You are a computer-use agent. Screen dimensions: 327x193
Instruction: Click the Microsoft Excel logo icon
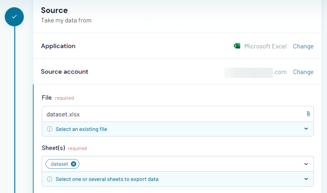(237, 46)
